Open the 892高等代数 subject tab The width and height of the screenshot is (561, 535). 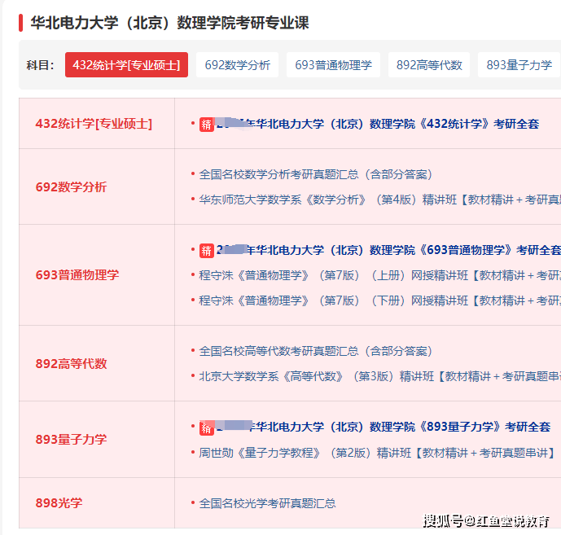click(x=429, y=65)
